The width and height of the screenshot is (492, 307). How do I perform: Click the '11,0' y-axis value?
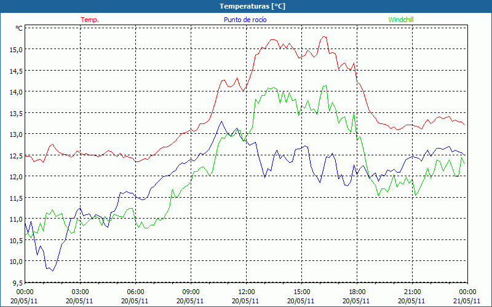(17, 219)
